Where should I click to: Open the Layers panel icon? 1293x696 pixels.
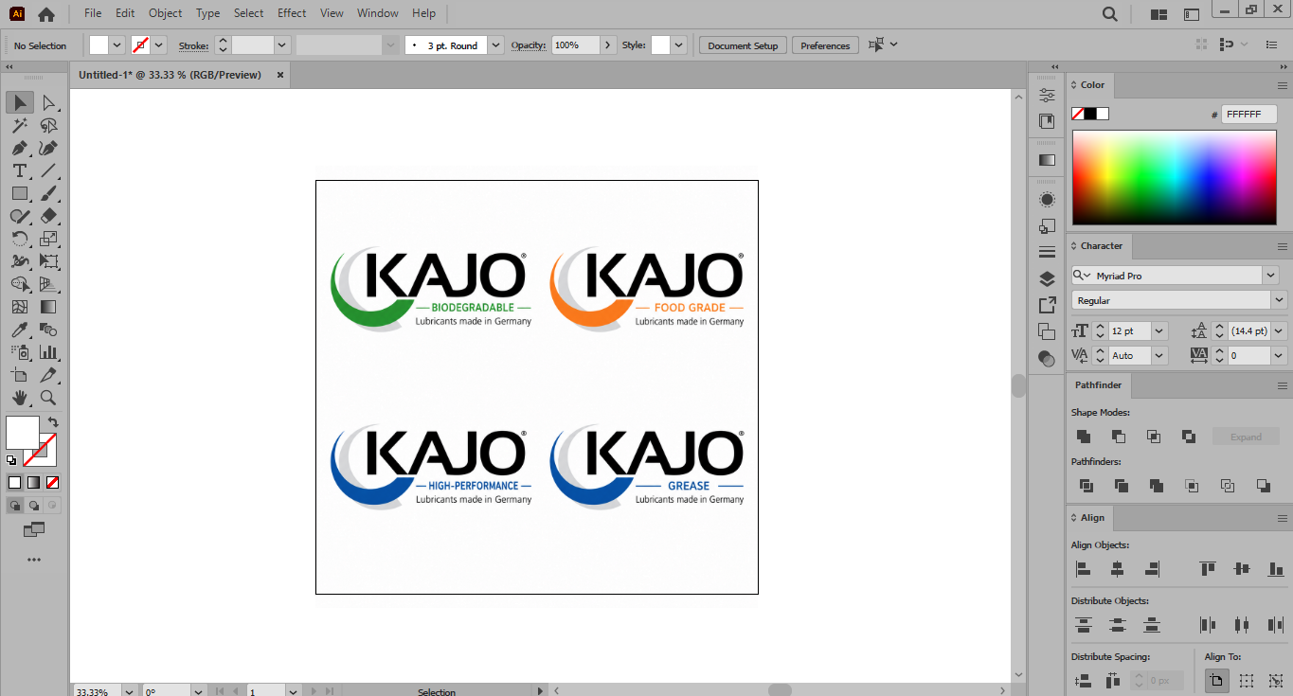pyautogui.click(x=1047, y=278)
